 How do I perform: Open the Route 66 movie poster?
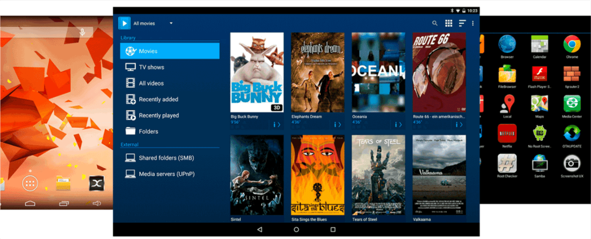[439, 73]
